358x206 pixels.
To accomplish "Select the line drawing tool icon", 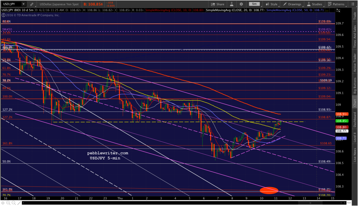I will (19, 203).
